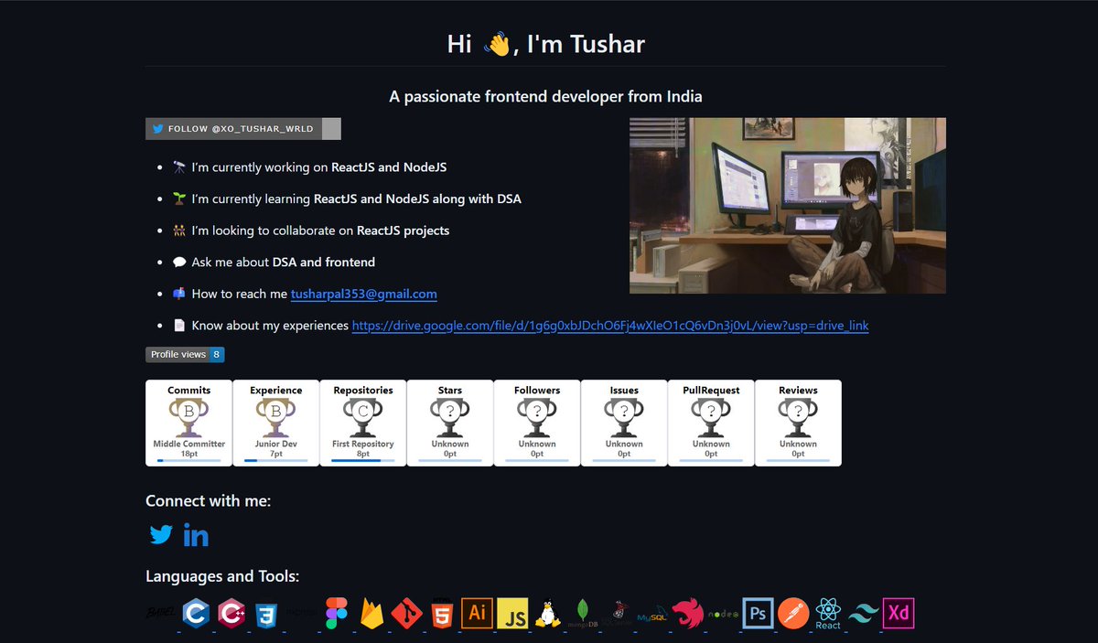Click the MySQL logo icon
The image size is (1098, 643).
coord(652,616)
